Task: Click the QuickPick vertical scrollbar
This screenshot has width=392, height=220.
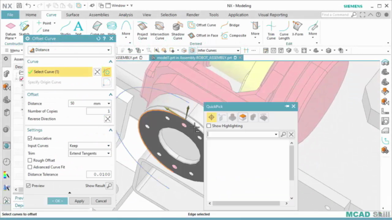Action: 292,163
